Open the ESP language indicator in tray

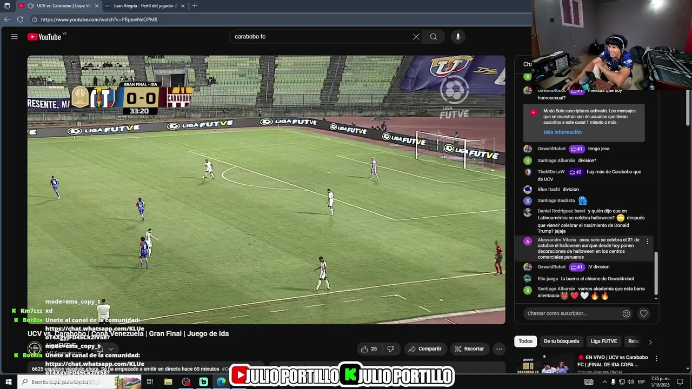pos(642,382)
